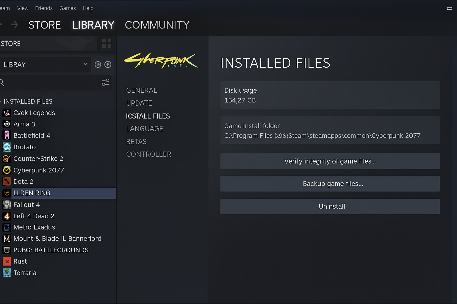Open the Games menu

click(x=68, y=8)
